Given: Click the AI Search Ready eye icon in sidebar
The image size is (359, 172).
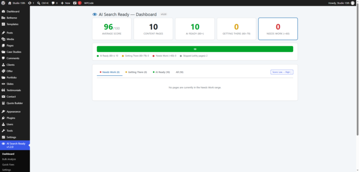Looking at the screenshot, I should (x=3, y=143).
